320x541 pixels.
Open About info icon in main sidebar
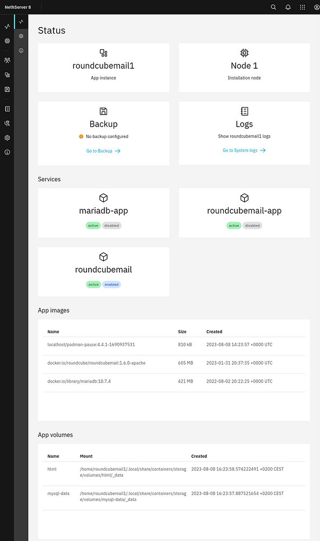point(7,152)
